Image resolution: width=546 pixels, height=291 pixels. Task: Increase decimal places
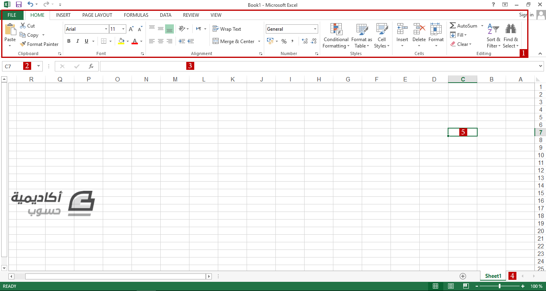pos(305,41)
